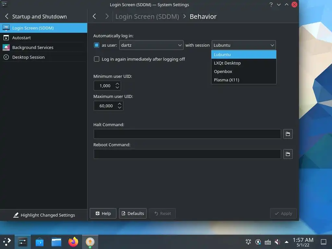Click the update notifier taskbar icon
This screenshot has height=249, width=332.
[x=90, y=242]
